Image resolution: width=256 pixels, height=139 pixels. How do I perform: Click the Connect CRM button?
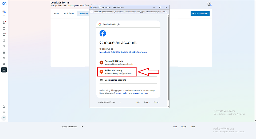[200, 13]
